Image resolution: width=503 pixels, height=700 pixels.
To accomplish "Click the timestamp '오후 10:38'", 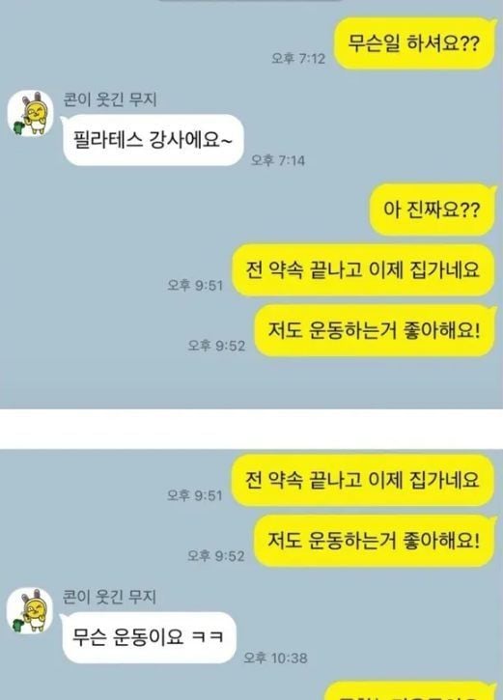I will 275,658.
